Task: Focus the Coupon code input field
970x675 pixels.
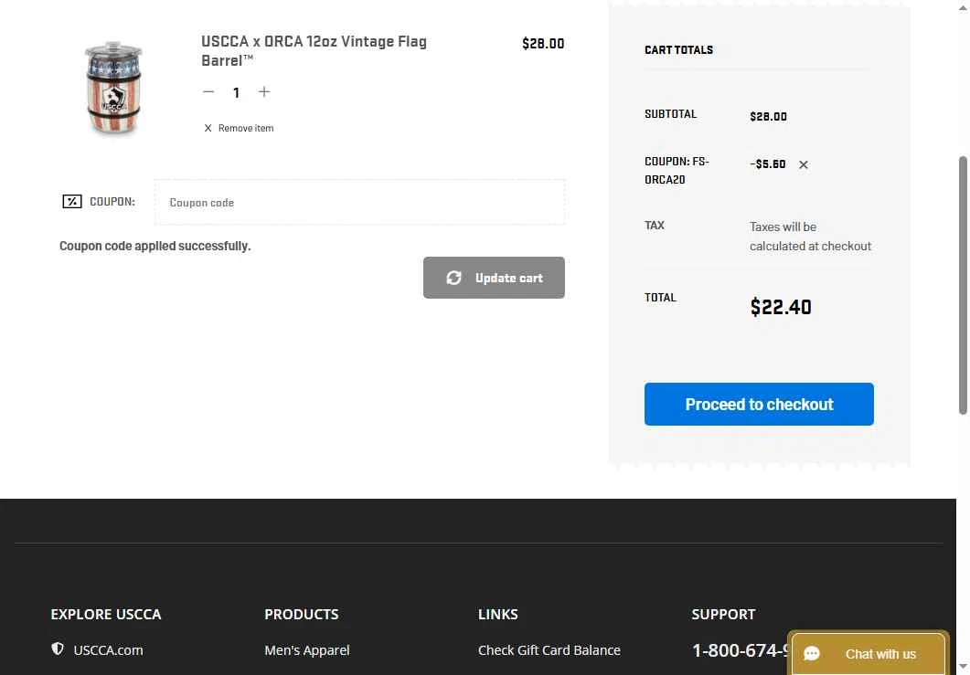Action: point(359,202)
